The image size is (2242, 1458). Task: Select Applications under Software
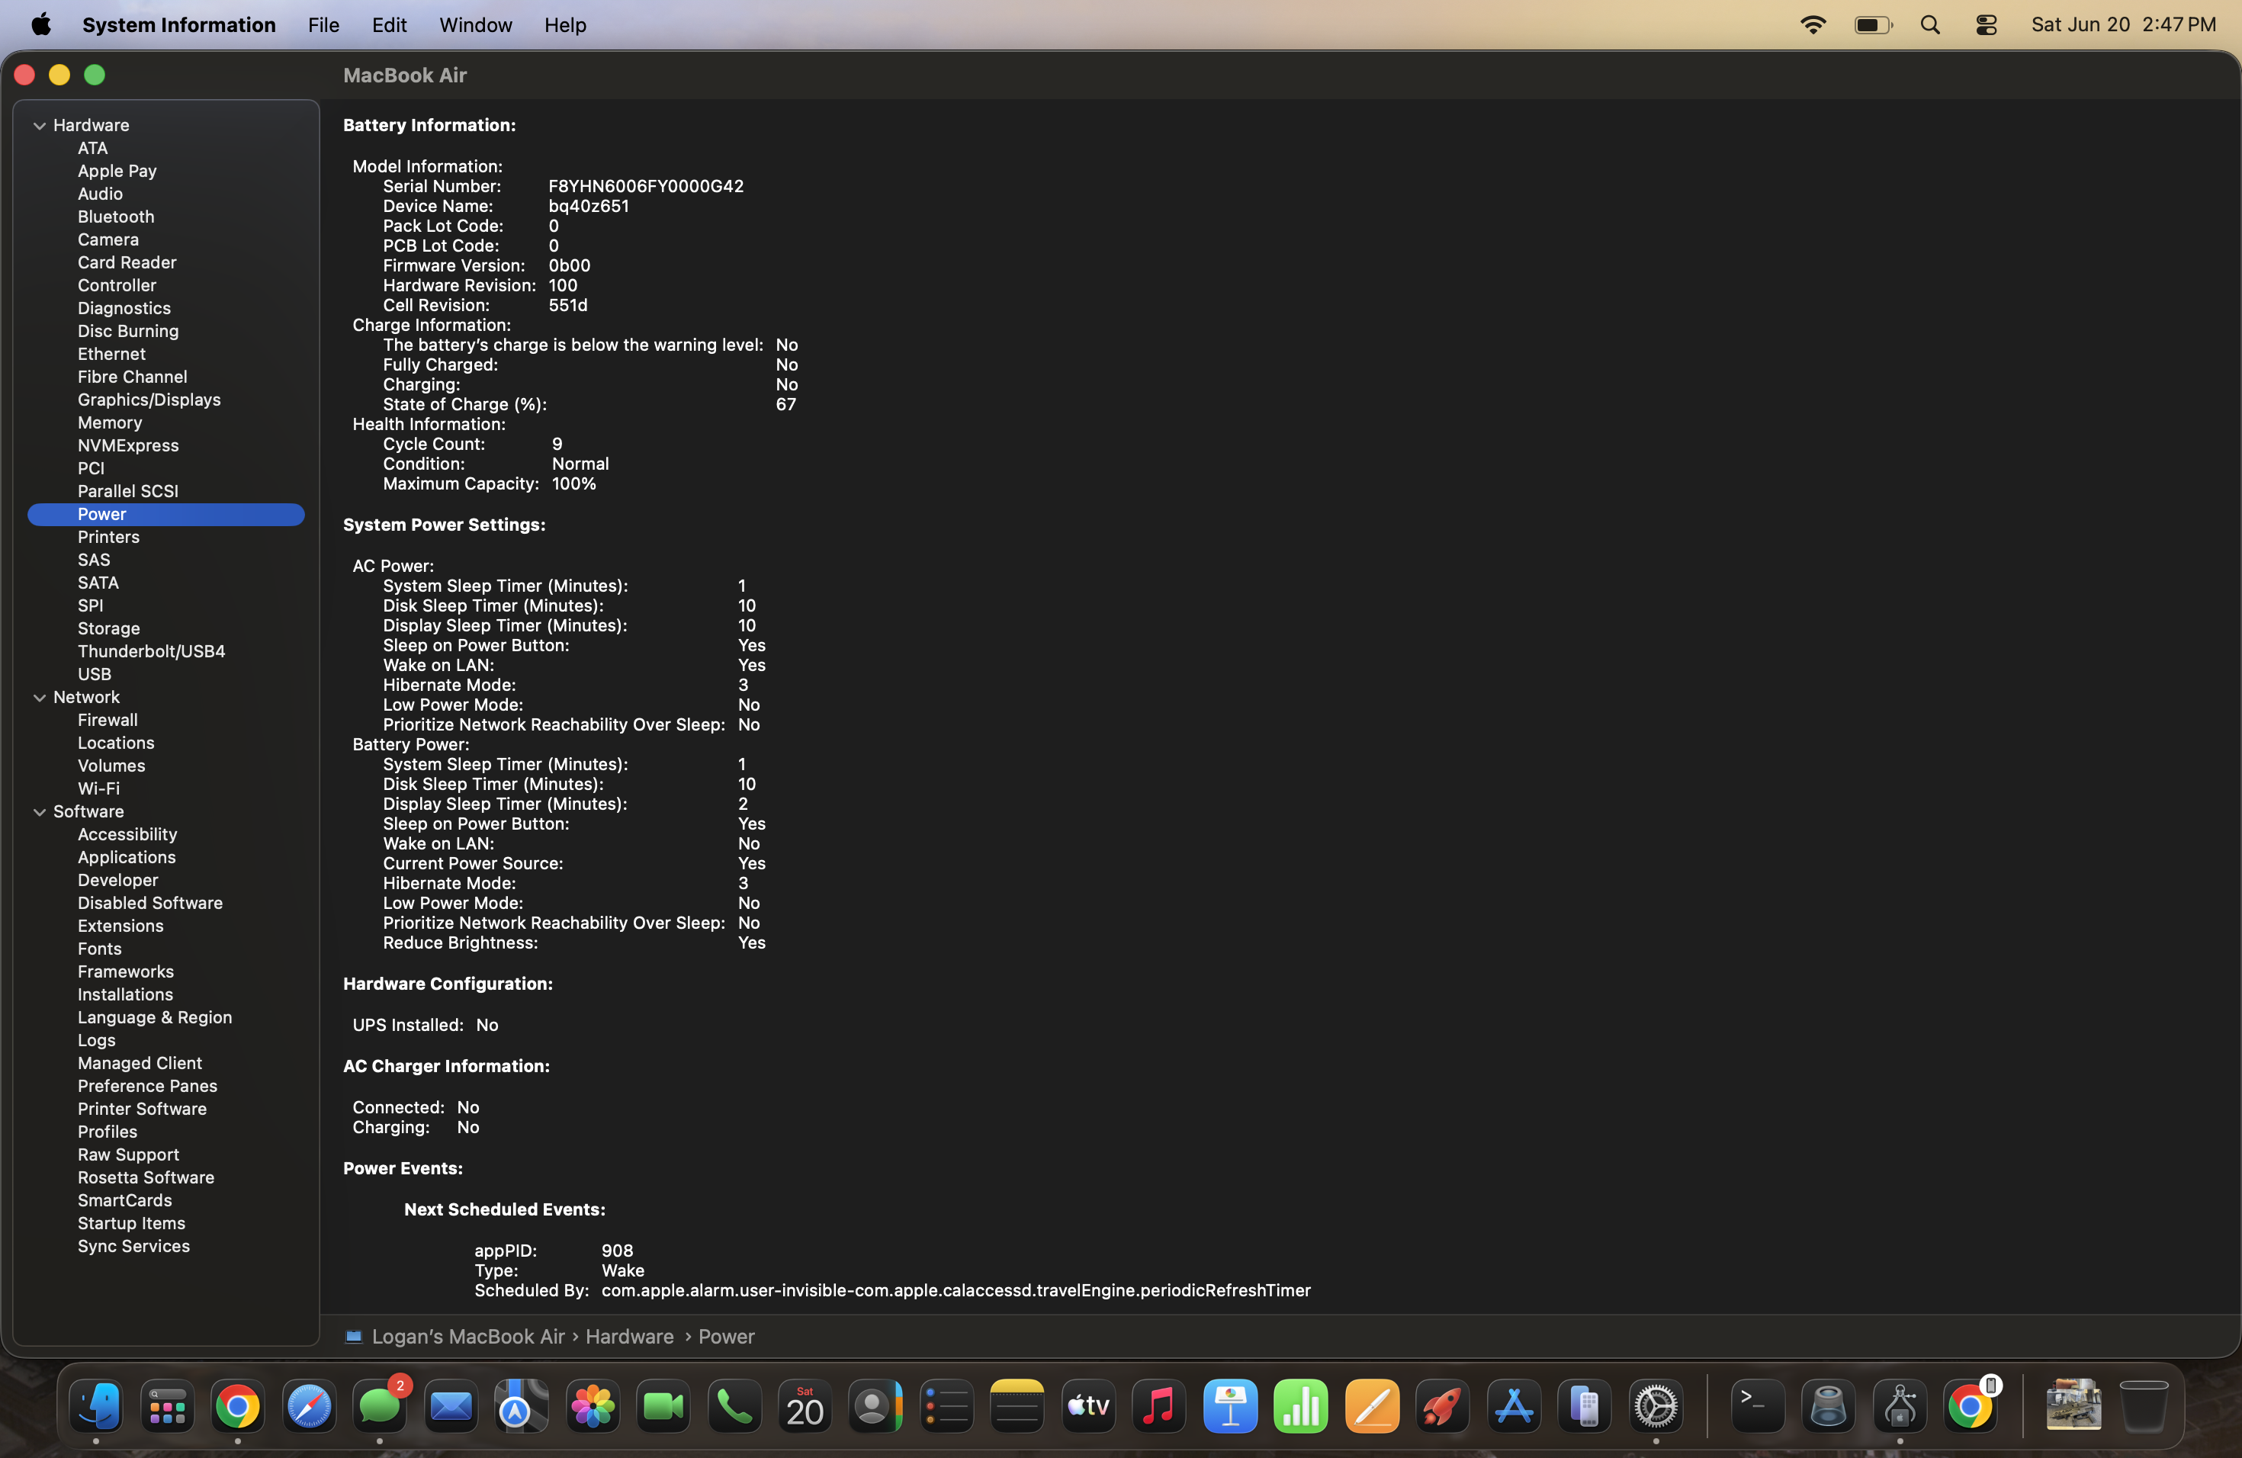(127, 857)
